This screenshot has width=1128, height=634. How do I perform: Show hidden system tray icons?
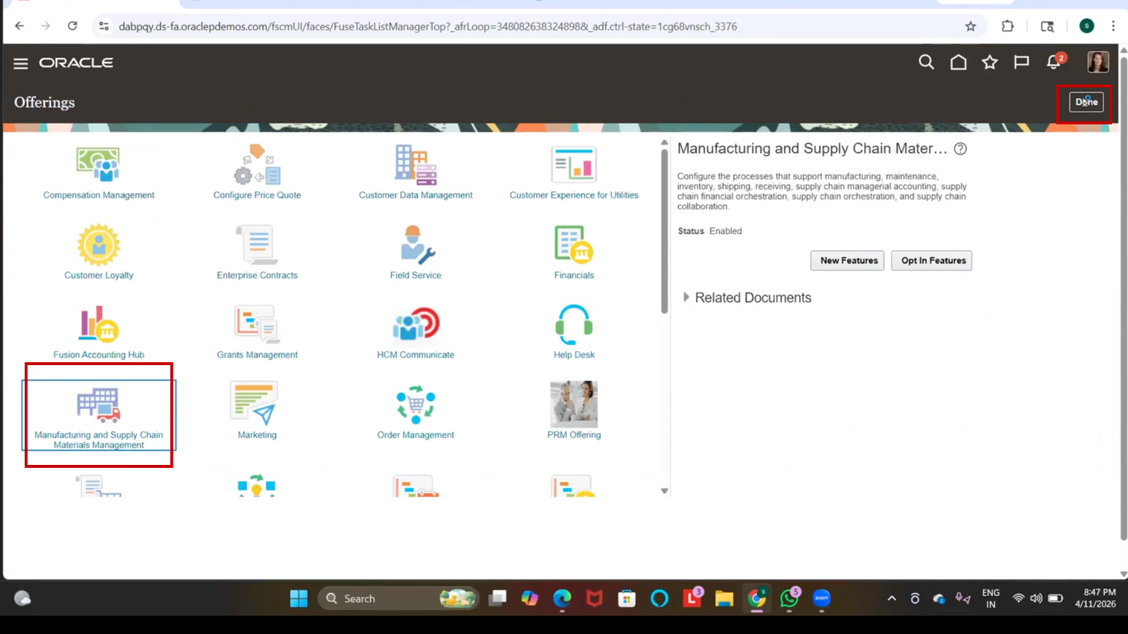click(x=892, y=599)
